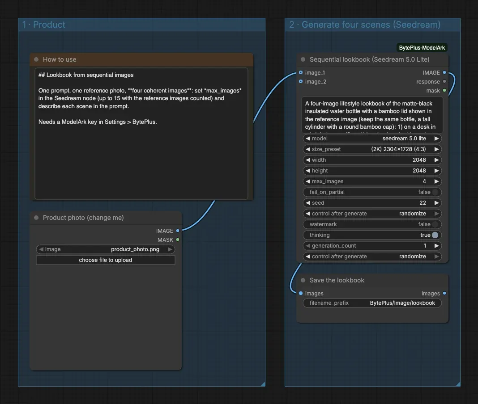478x404 pixels.
Task: Click the How to use node title
Action: (x=60, y=59)
